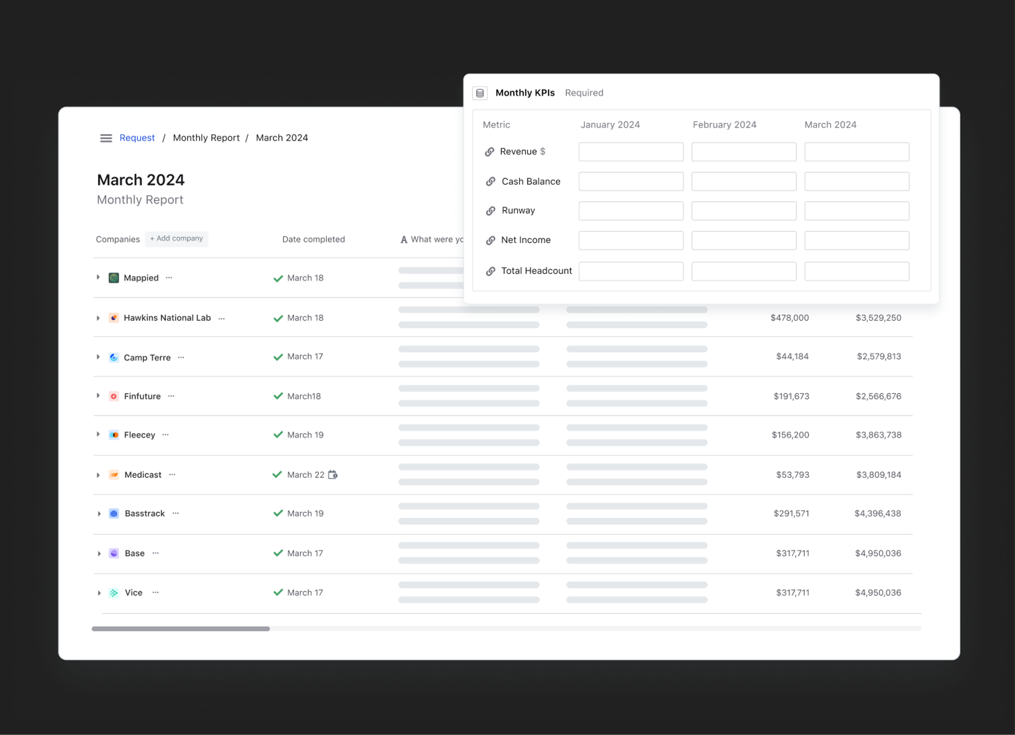Image resolution: width=1015 pixels, height=735 pixels.
Task: Click the link icon beside Cash Balance
Action: click(490, 182)
